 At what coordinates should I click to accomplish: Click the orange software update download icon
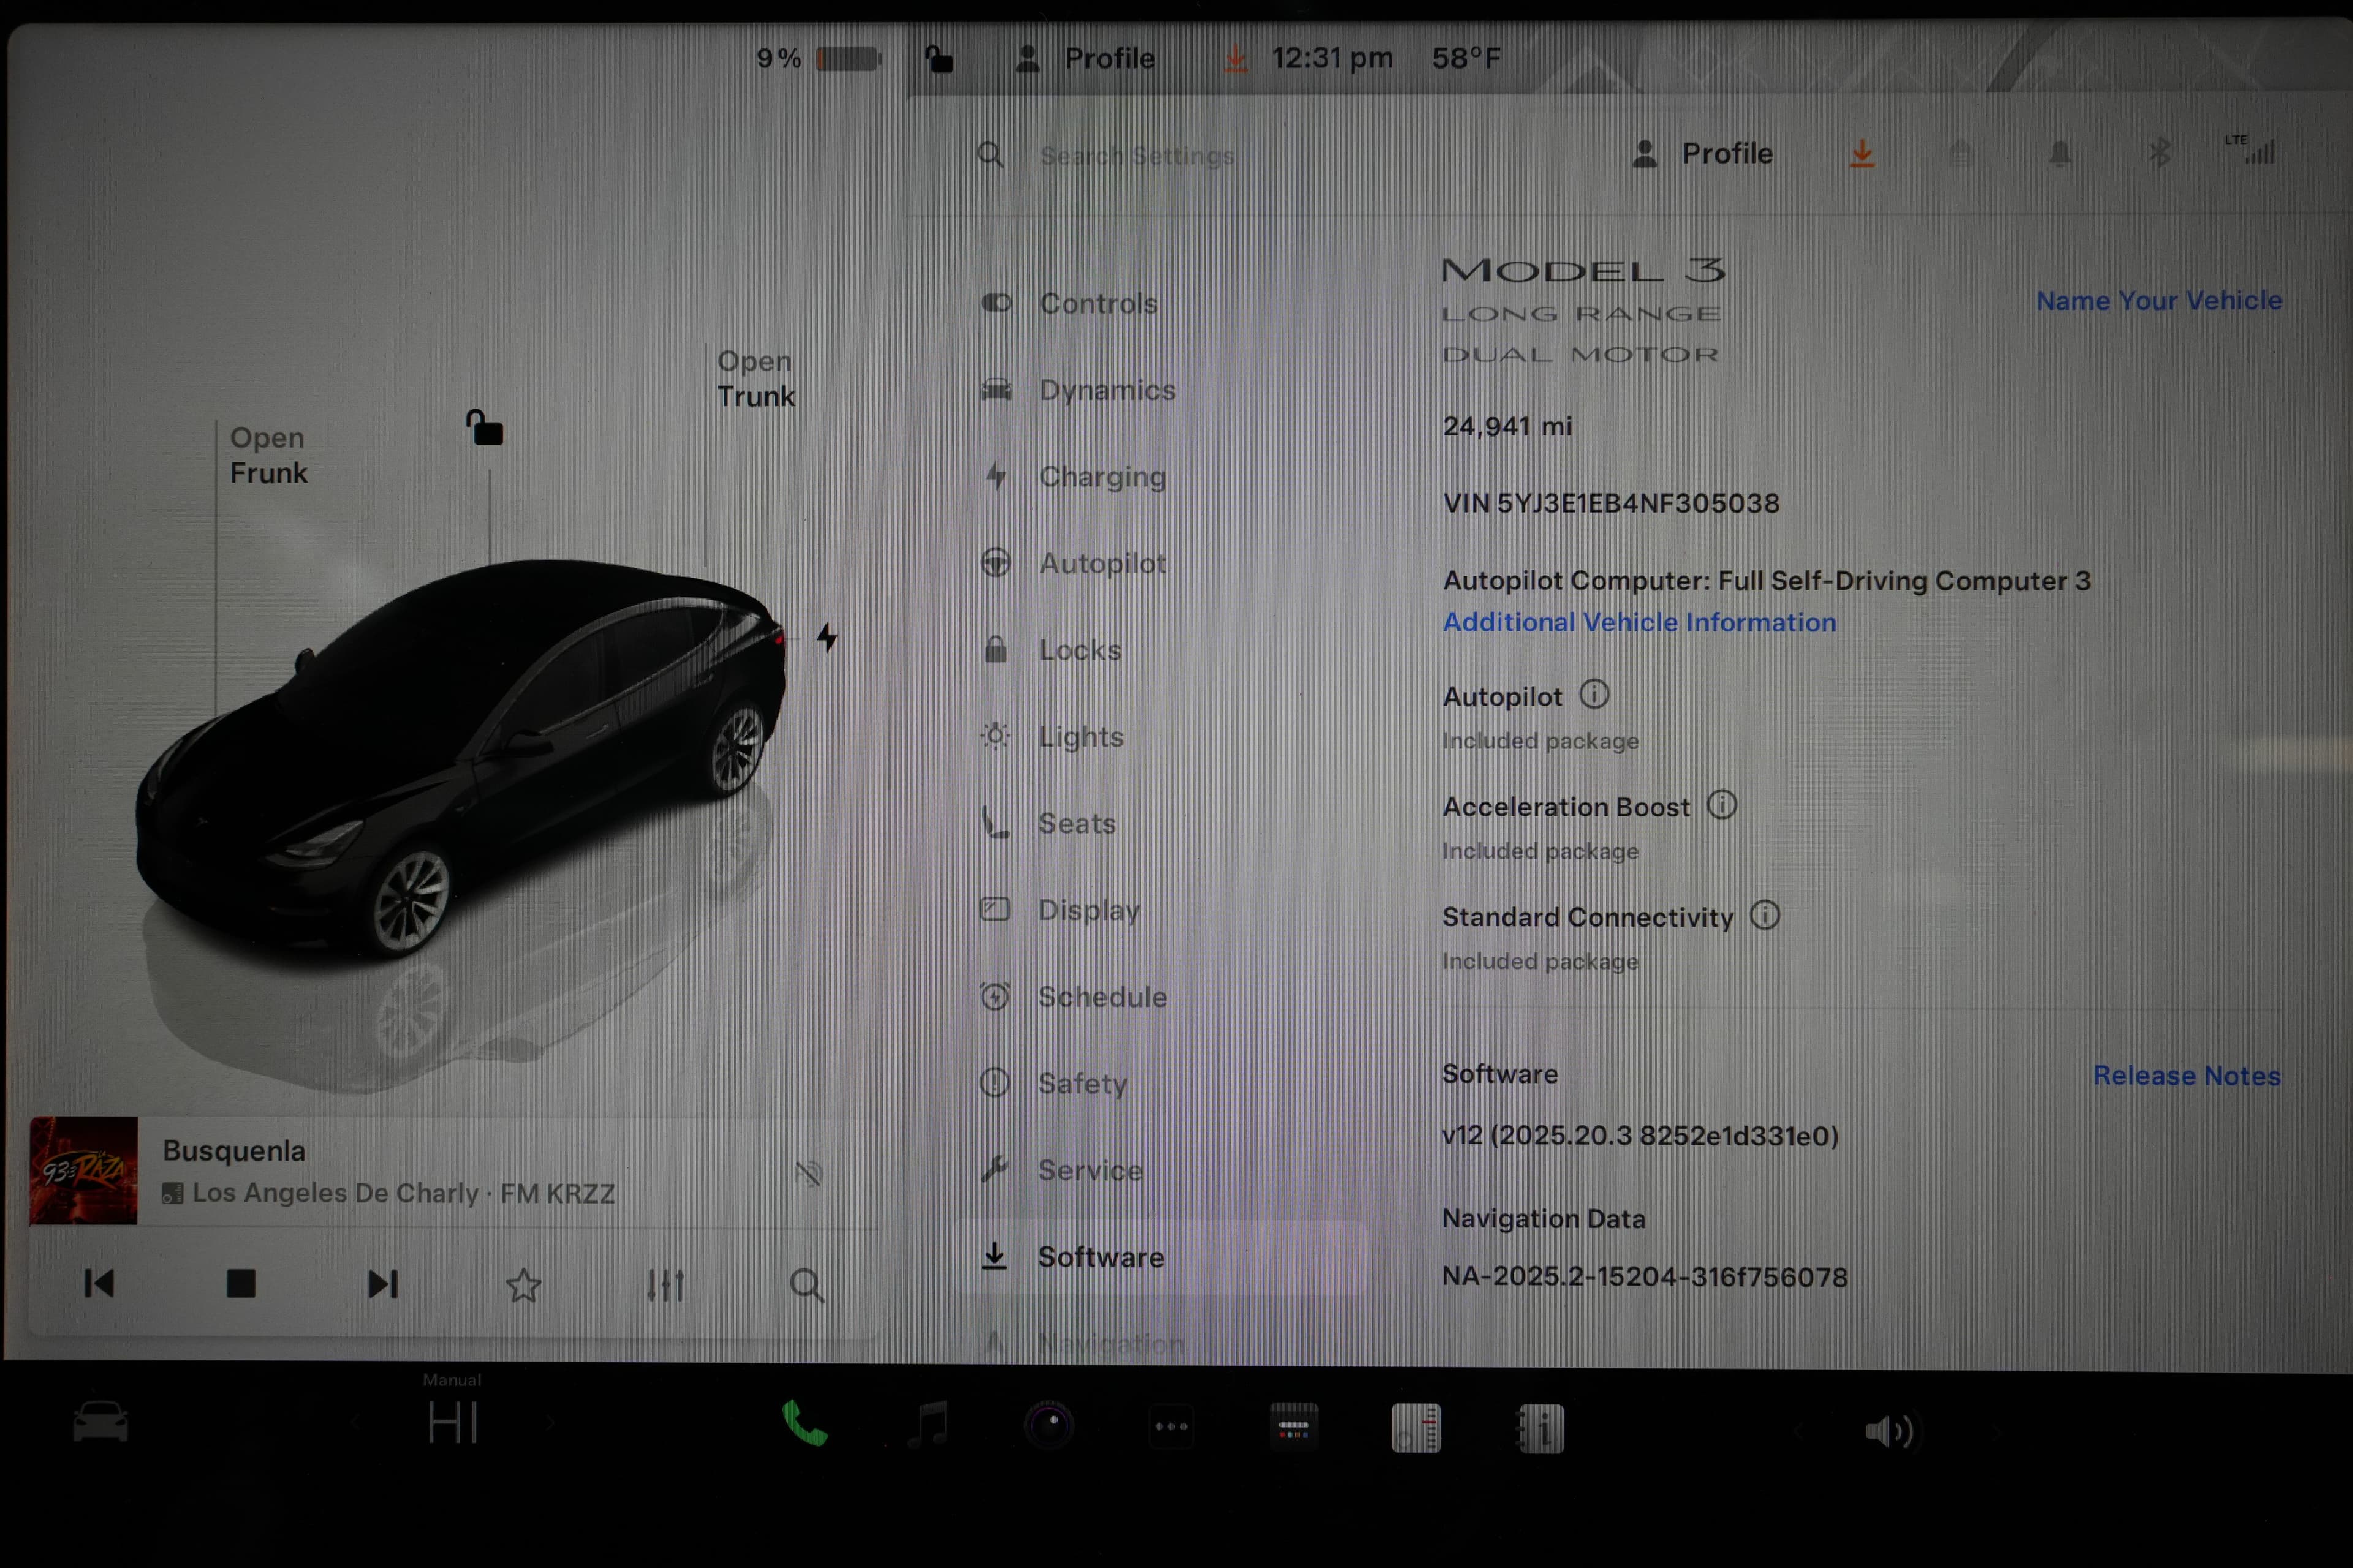click(x=1862, y=152)
